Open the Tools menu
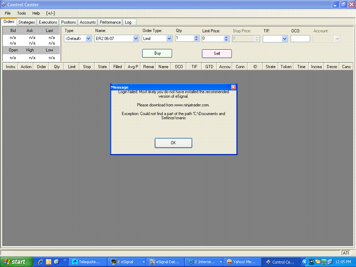This screenshot has width=356, height=267. pos(22,14)
